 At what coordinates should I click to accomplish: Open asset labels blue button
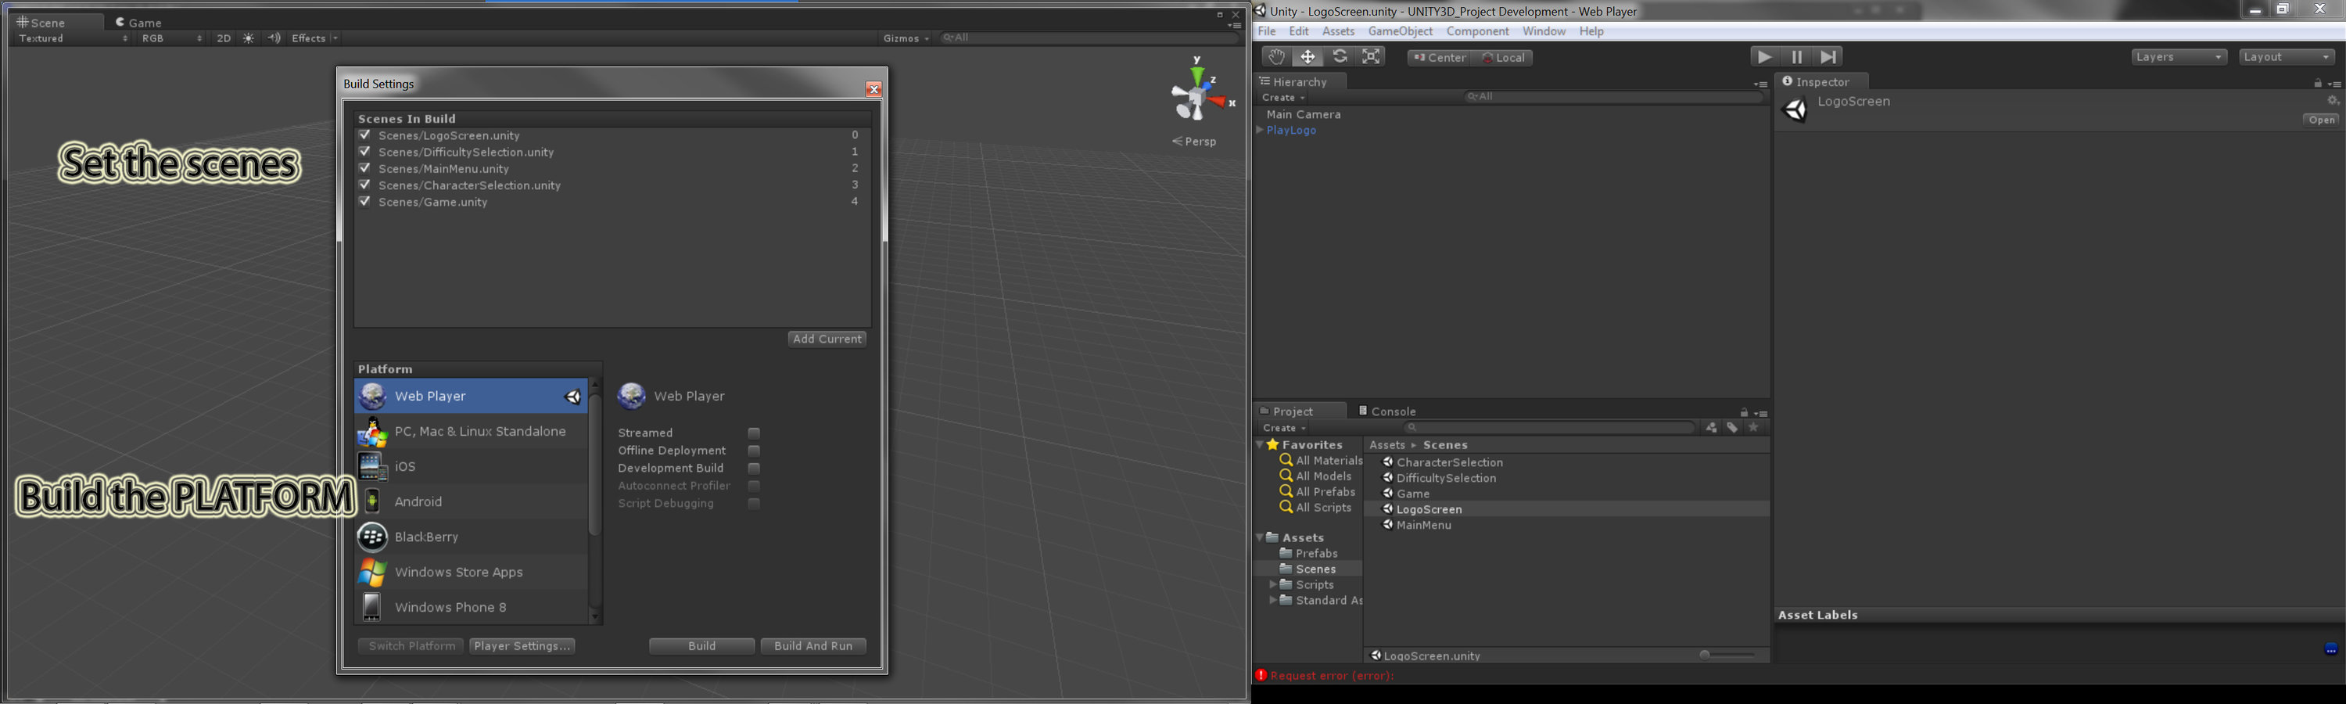pos(2330,649)
